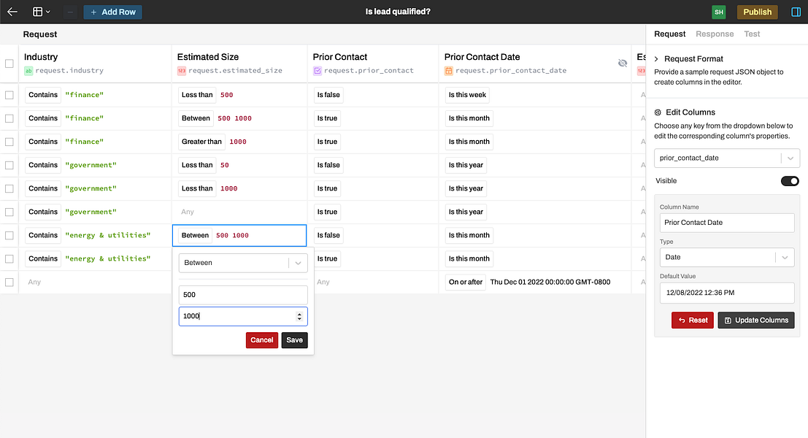Check the row with government Less than 50
Viewport: 808px width, 438px height.
pyautogui.click(x=9, y=166)
